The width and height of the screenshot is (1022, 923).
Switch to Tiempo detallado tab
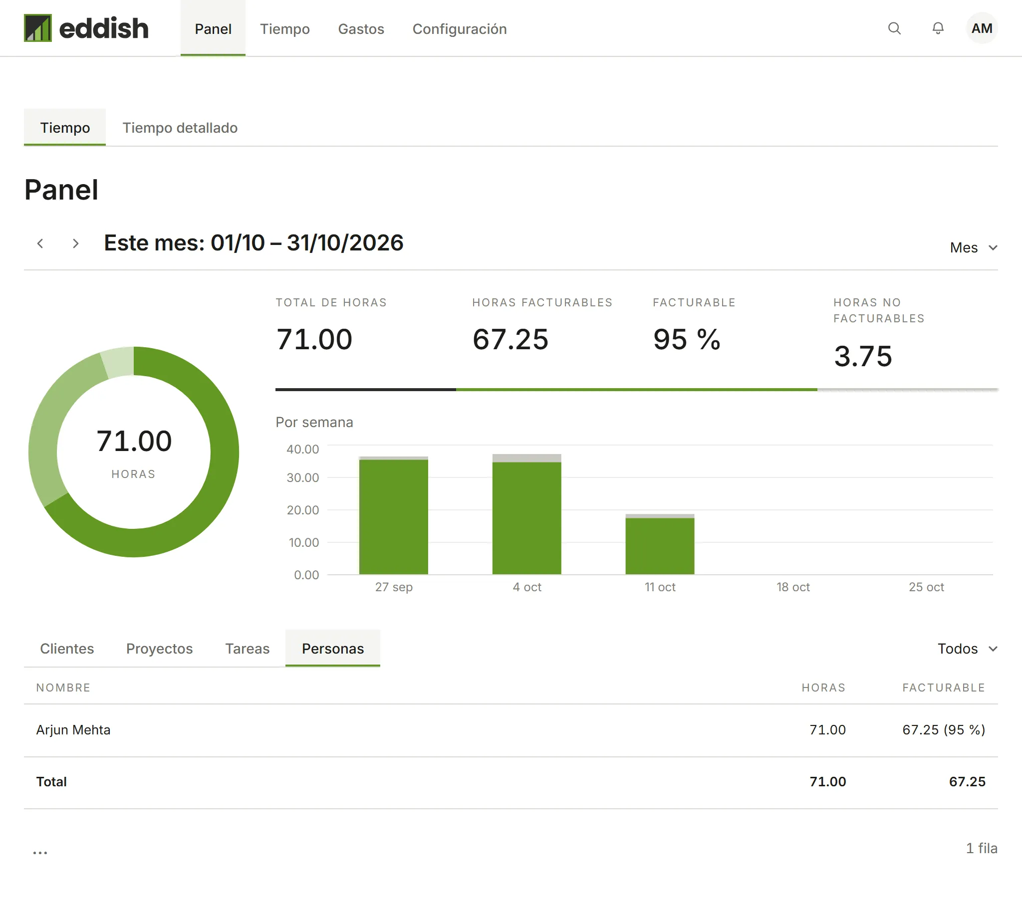180,127
